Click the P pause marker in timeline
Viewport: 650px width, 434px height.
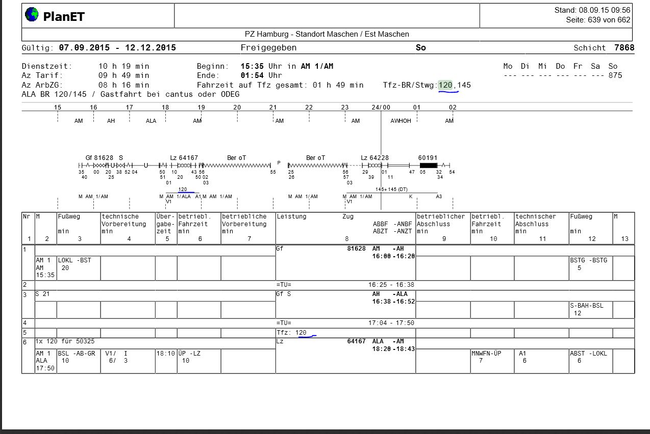pos(279,162)
